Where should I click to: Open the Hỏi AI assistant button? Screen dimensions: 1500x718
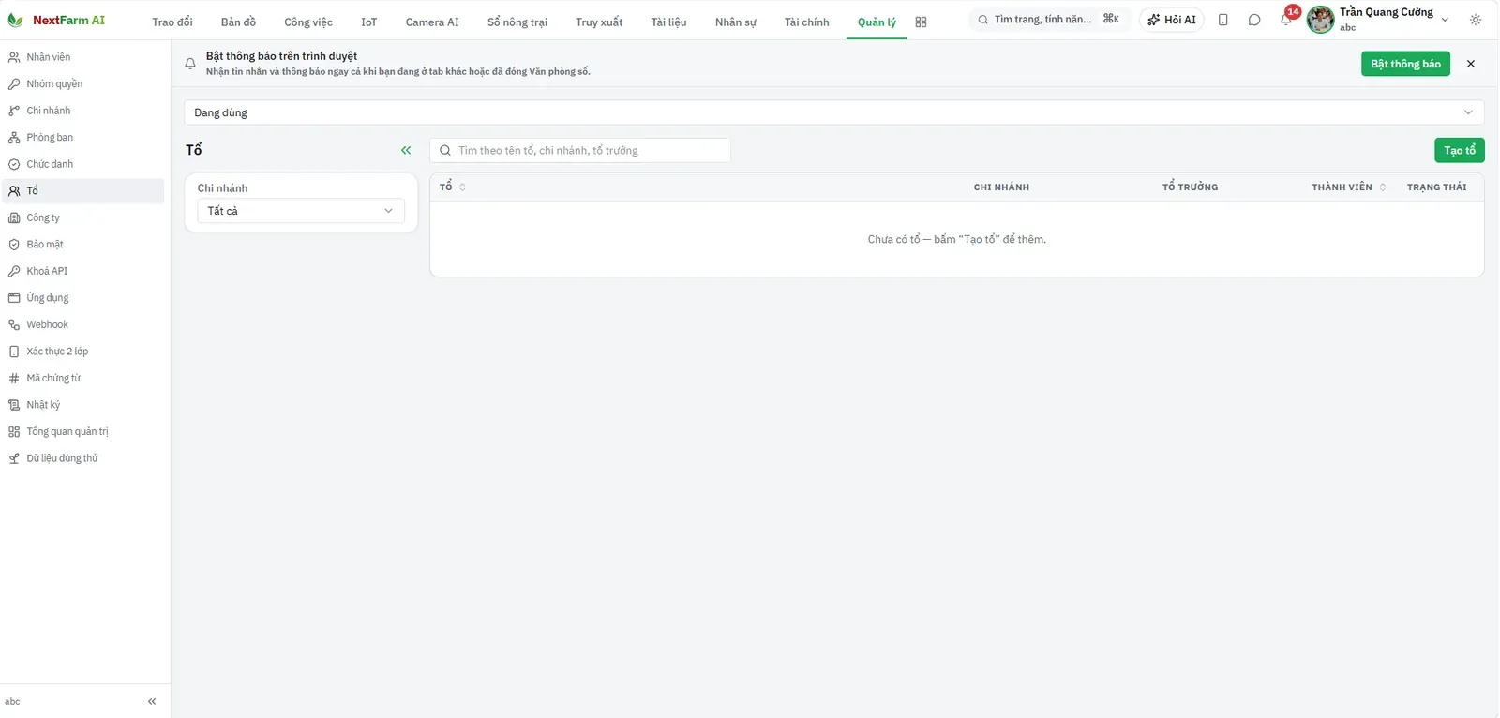click(x=1172, y=20)
